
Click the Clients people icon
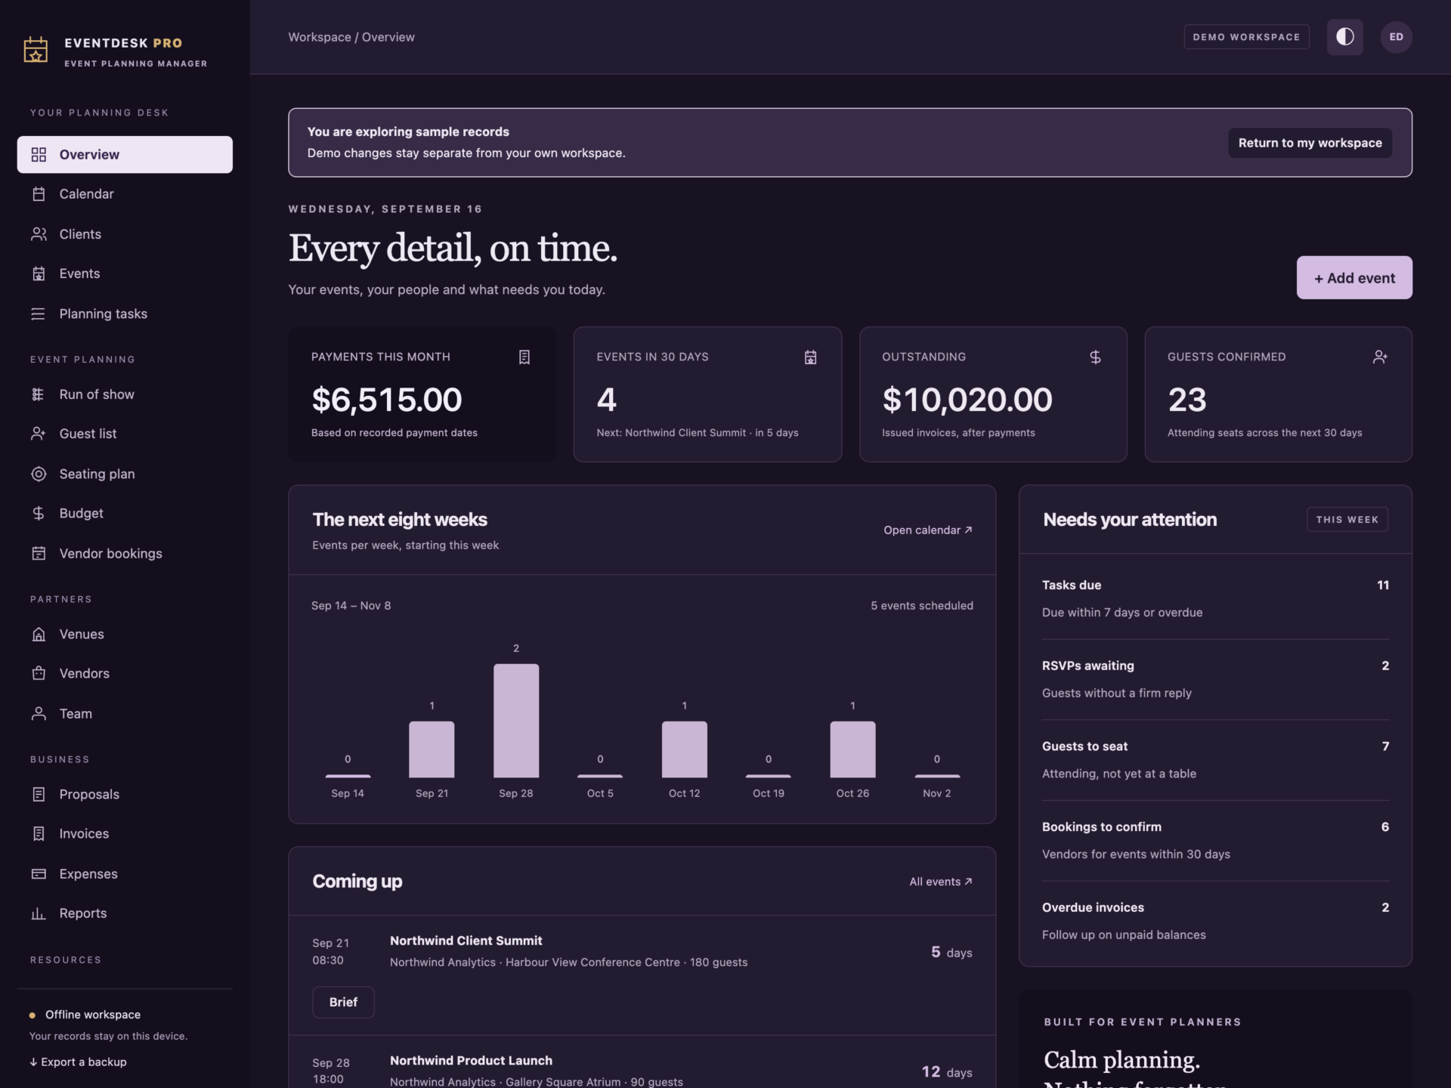click(x=39, y=234)
